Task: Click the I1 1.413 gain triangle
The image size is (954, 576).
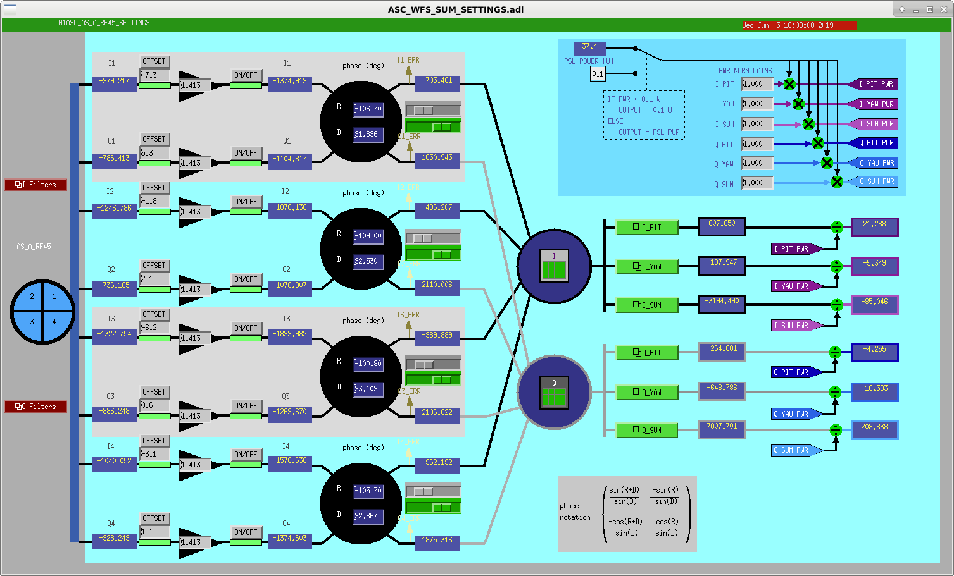Action: 195,86
